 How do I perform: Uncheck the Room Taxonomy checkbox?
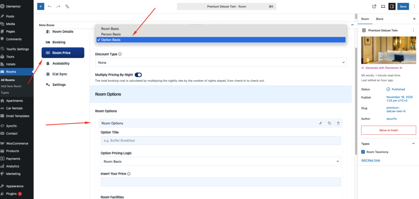pyautogui.click(x=363, y=152)
